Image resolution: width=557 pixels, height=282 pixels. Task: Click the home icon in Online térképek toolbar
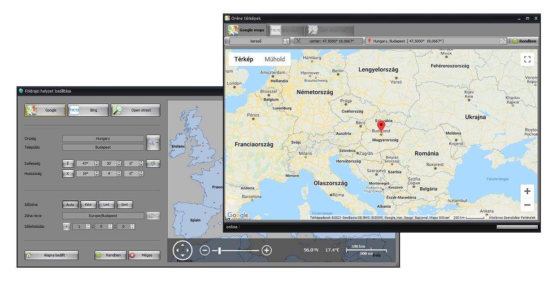click(504, 41)
